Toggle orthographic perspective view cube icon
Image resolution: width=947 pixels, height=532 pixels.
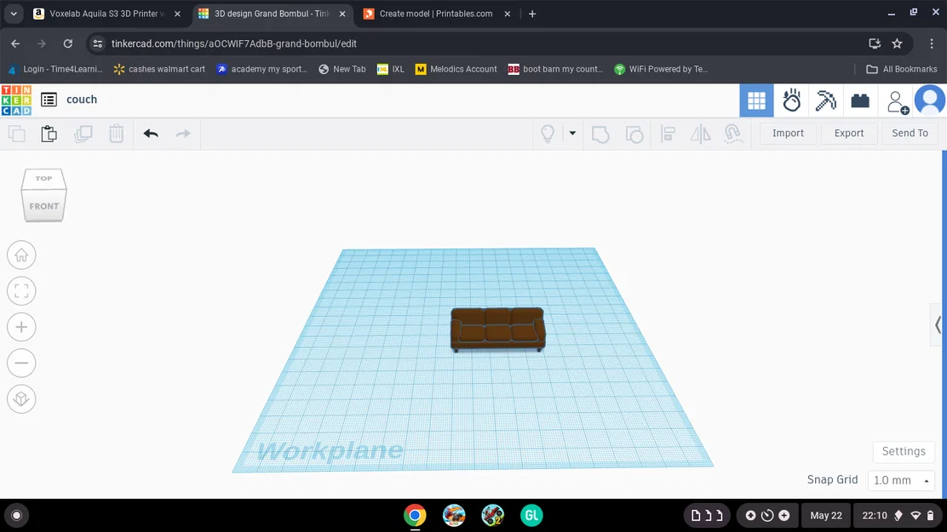click(21, 399)
